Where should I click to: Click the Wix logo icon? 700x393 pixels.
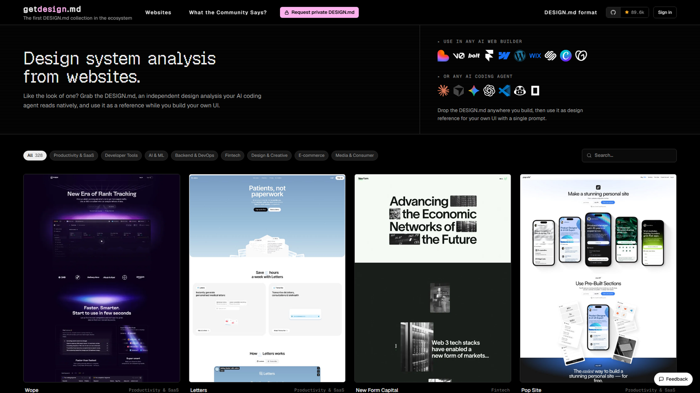click(535, 55)
